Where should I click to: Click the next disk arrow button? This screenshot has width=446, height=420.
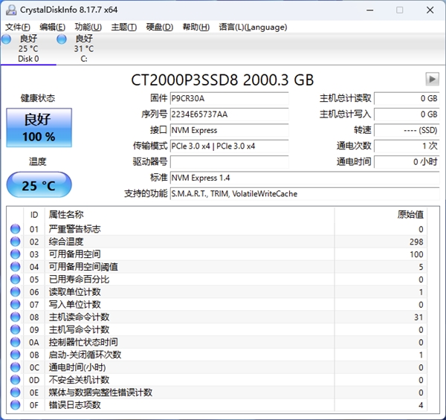[432, 79]
